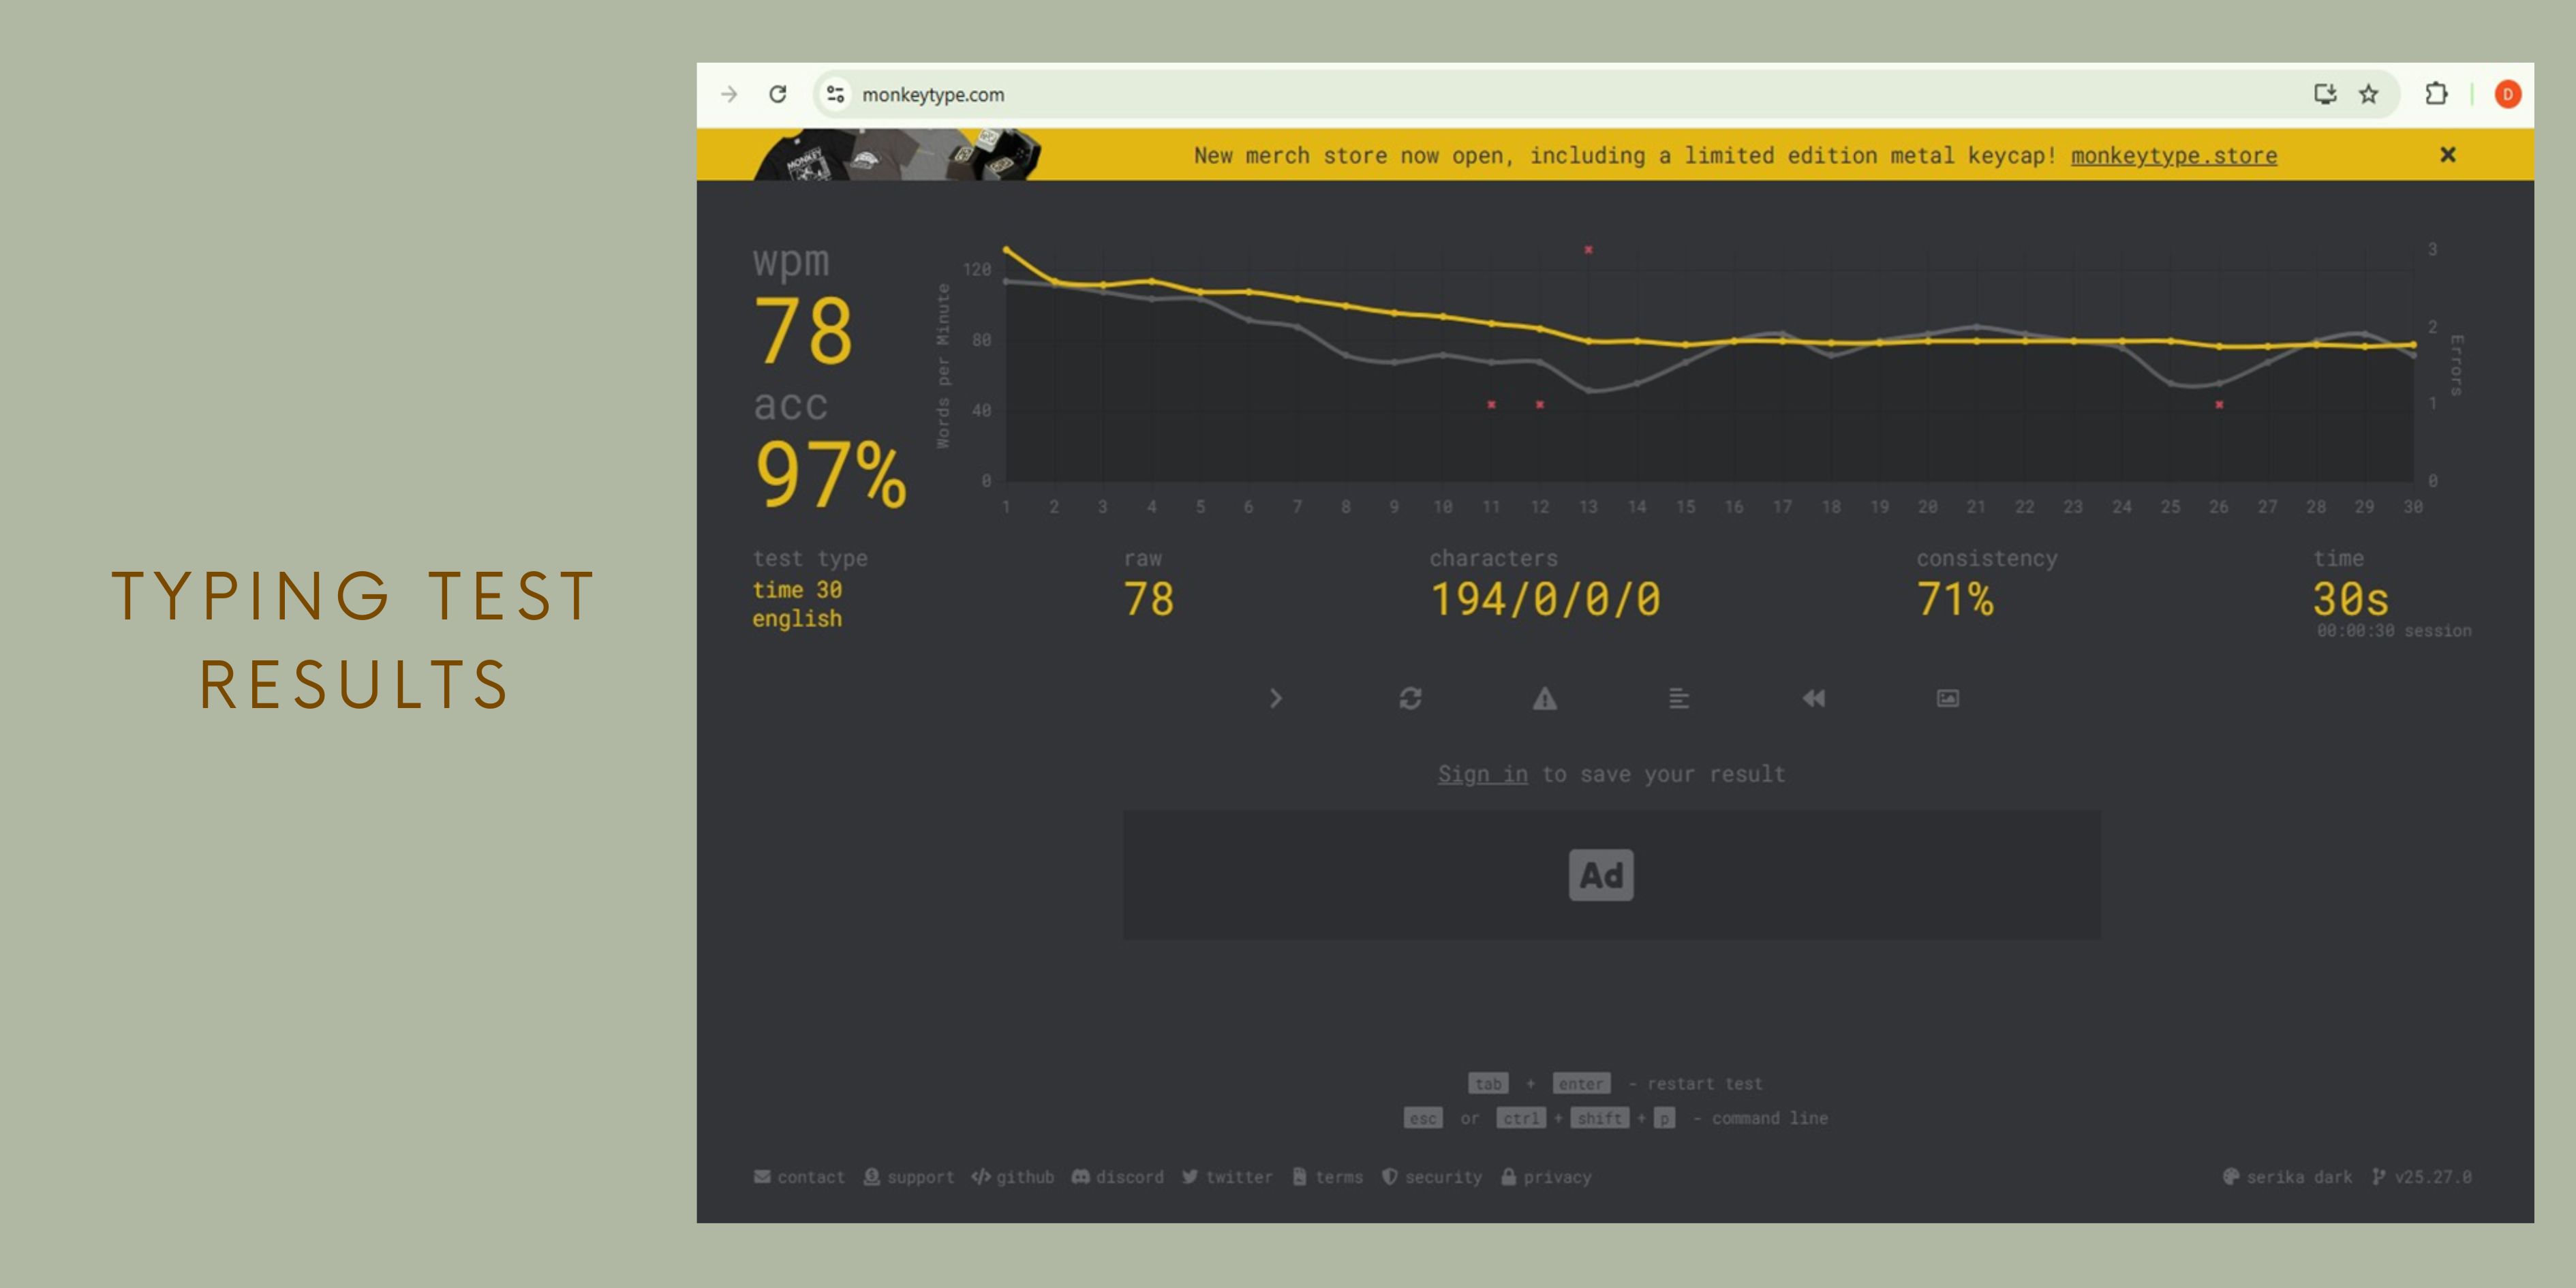The image size is (2576, 1288).
Task: Open the orange D profile avatar
Action: coord(2507,94)
